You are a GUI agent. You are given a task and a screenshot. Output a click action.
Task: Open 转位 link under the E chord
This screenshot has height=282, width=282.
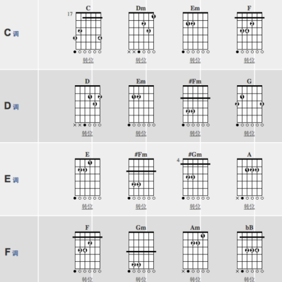pyautogui.click(x=87, y=206)
